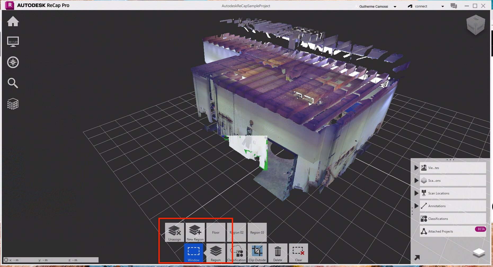Image resolution: width=493 pixels, height=267 pixels.
Task: Select the Navigation compass icon
Action: [x=13, y=62]
